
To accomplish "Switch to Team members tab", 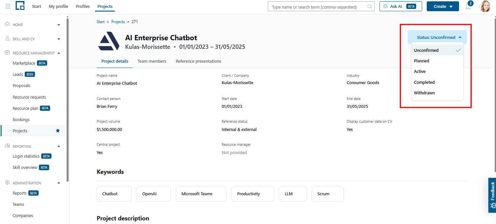I will (x=152, y=61).
